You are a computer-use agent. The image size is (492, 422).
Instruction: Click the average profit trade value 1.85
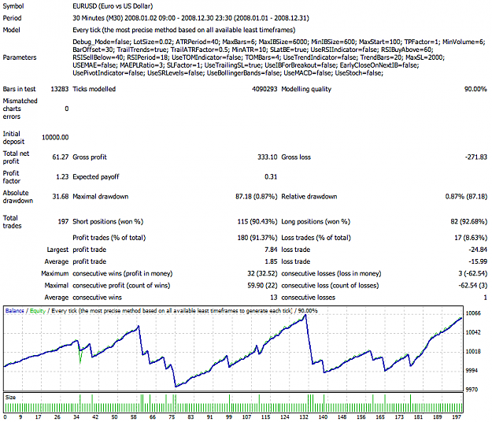pos(271,261)
